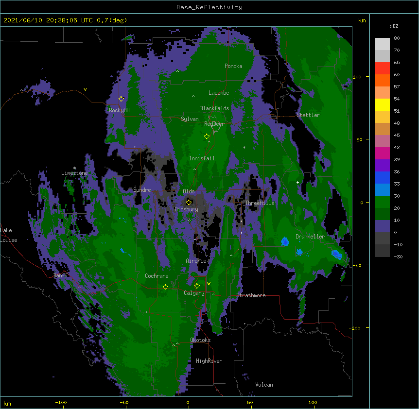Click the Sylvan label

190,119
